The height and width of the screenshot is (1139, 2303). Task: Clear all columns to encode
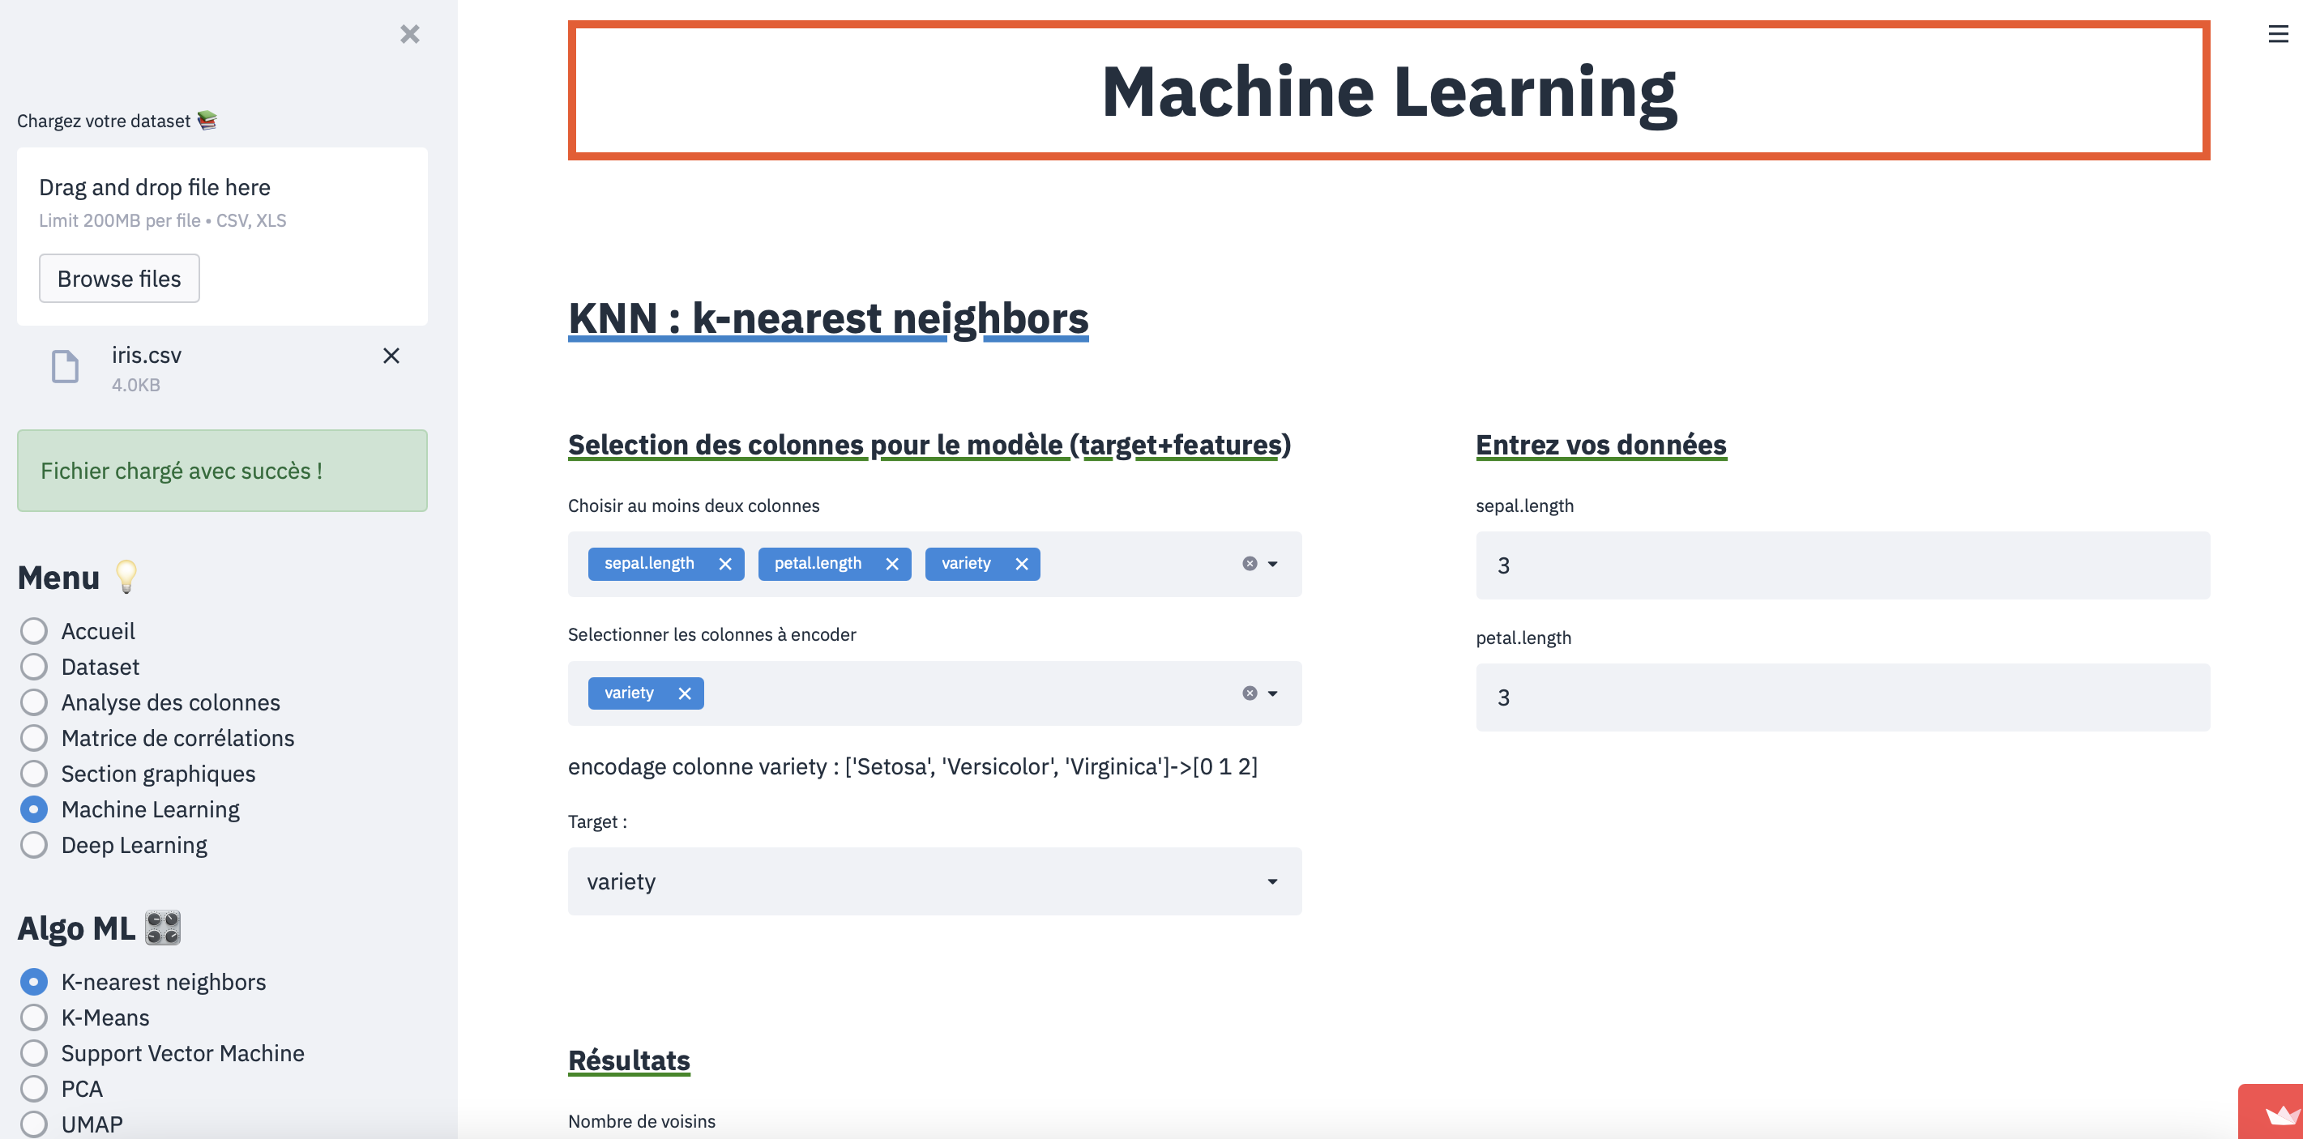(1249, 693)
